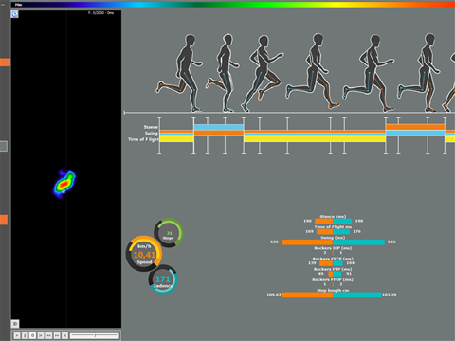Toggle the 3D view button
455x341 pixels.
click(x=15, y=324)
